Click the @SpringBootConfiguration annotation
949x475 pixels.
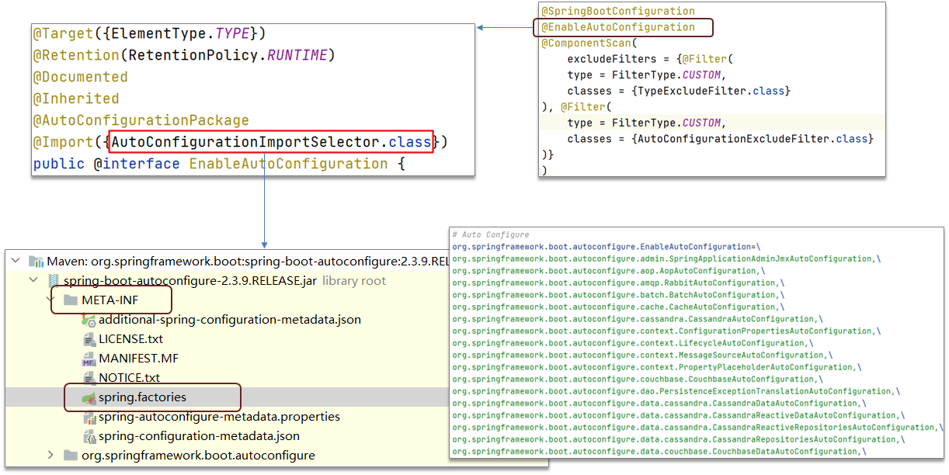point(618,11)
